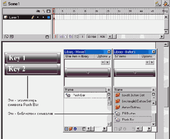170x139 pixels.
Task: Play preview in Library - Buttons panel
Action: point(152,62)
